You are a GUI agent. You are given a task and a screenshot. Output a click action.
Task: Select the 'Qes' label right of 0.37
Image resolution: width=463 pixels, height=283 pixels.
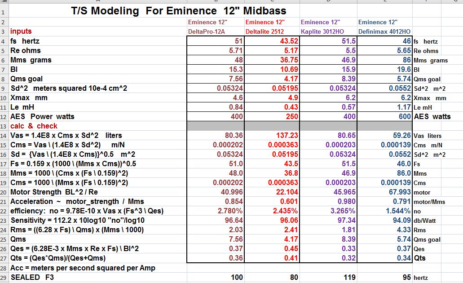[x=419, y=249]
